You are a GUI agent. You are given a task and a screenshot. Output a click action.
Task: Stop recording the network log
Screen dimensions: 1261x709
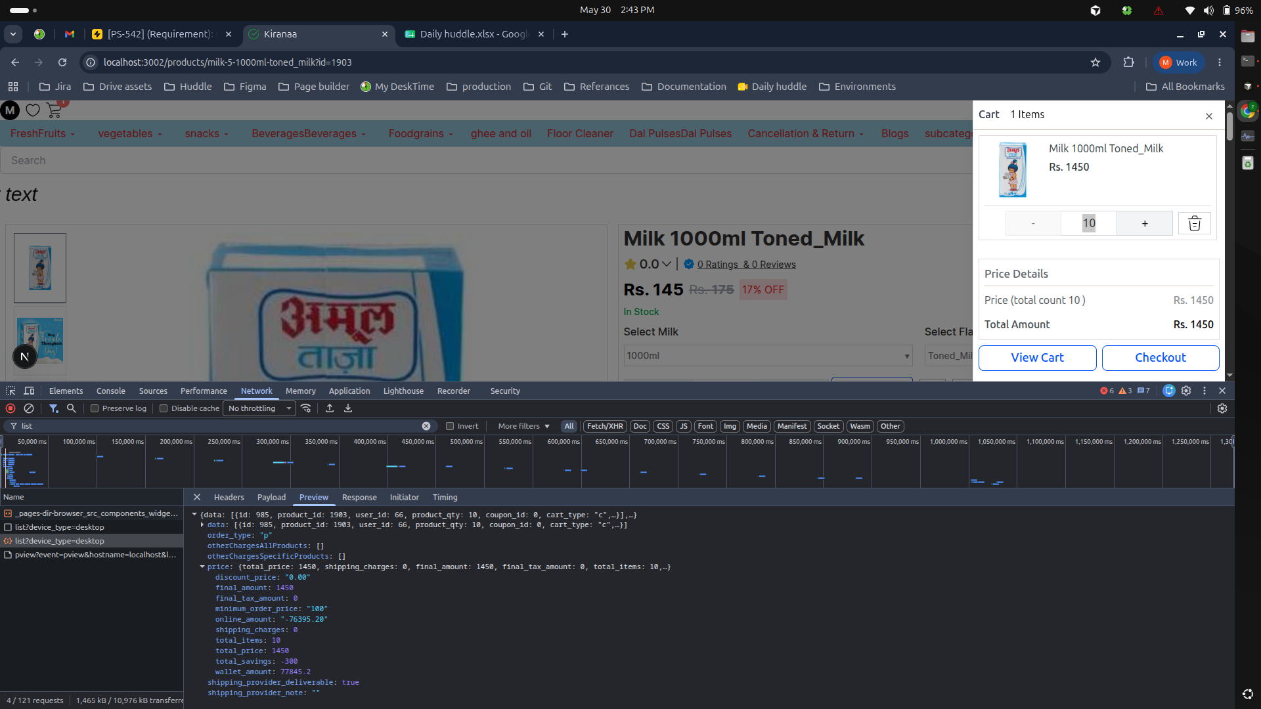click(11, 408)
